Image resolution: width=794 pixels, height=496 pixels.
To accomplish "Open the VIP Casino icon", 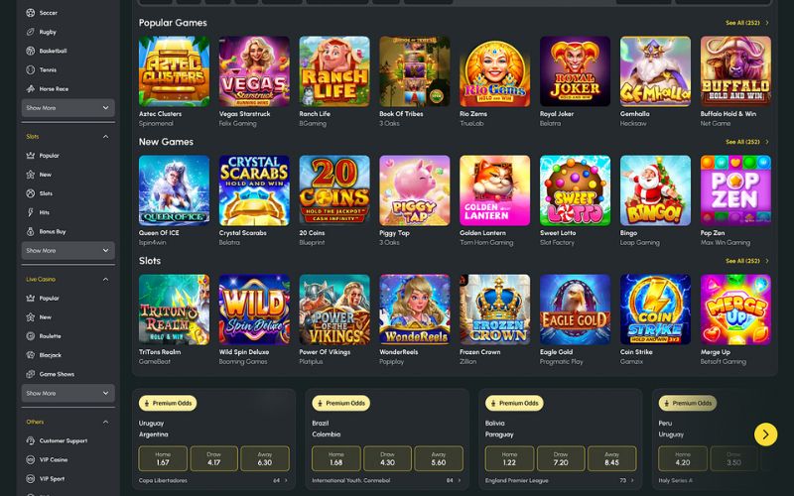I will (x=31, y=459).
